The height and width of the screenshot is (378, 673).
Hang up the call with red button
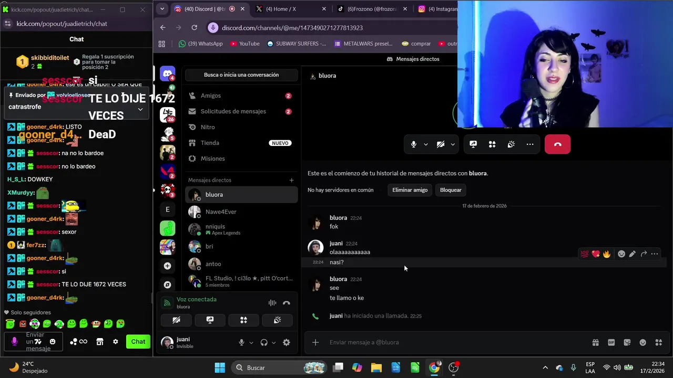[x=557, y=144]
